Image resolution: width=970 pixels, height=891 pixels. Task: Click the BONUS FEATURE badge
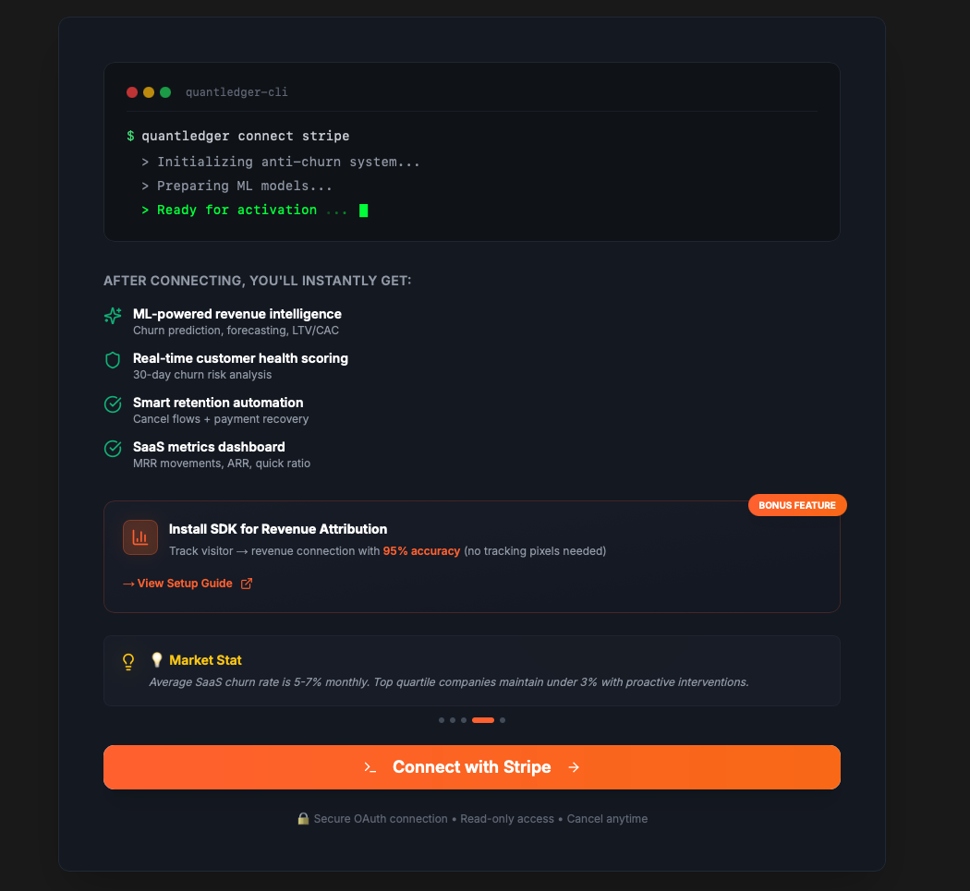click(797, 505)
